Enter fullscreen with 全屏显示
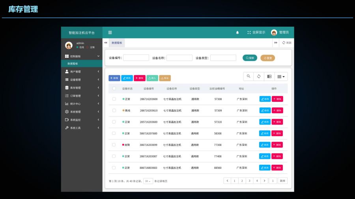 coord(256,32)
